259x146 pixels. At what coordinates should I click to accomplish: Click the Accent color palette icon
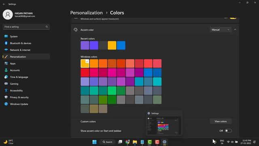click(76, 30)
